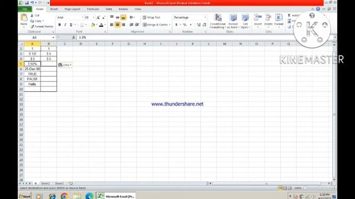The image size is (355, 199).
Task: Switch to the Review tab
Action: pos(123,9)
